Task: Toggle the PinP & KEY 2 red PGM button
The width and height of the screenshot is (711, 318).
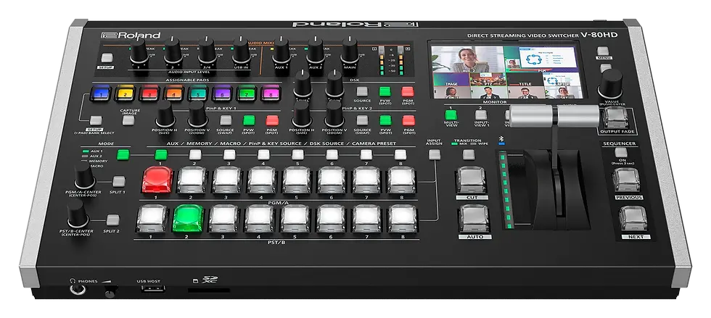Action: click(x=408, y=120)
